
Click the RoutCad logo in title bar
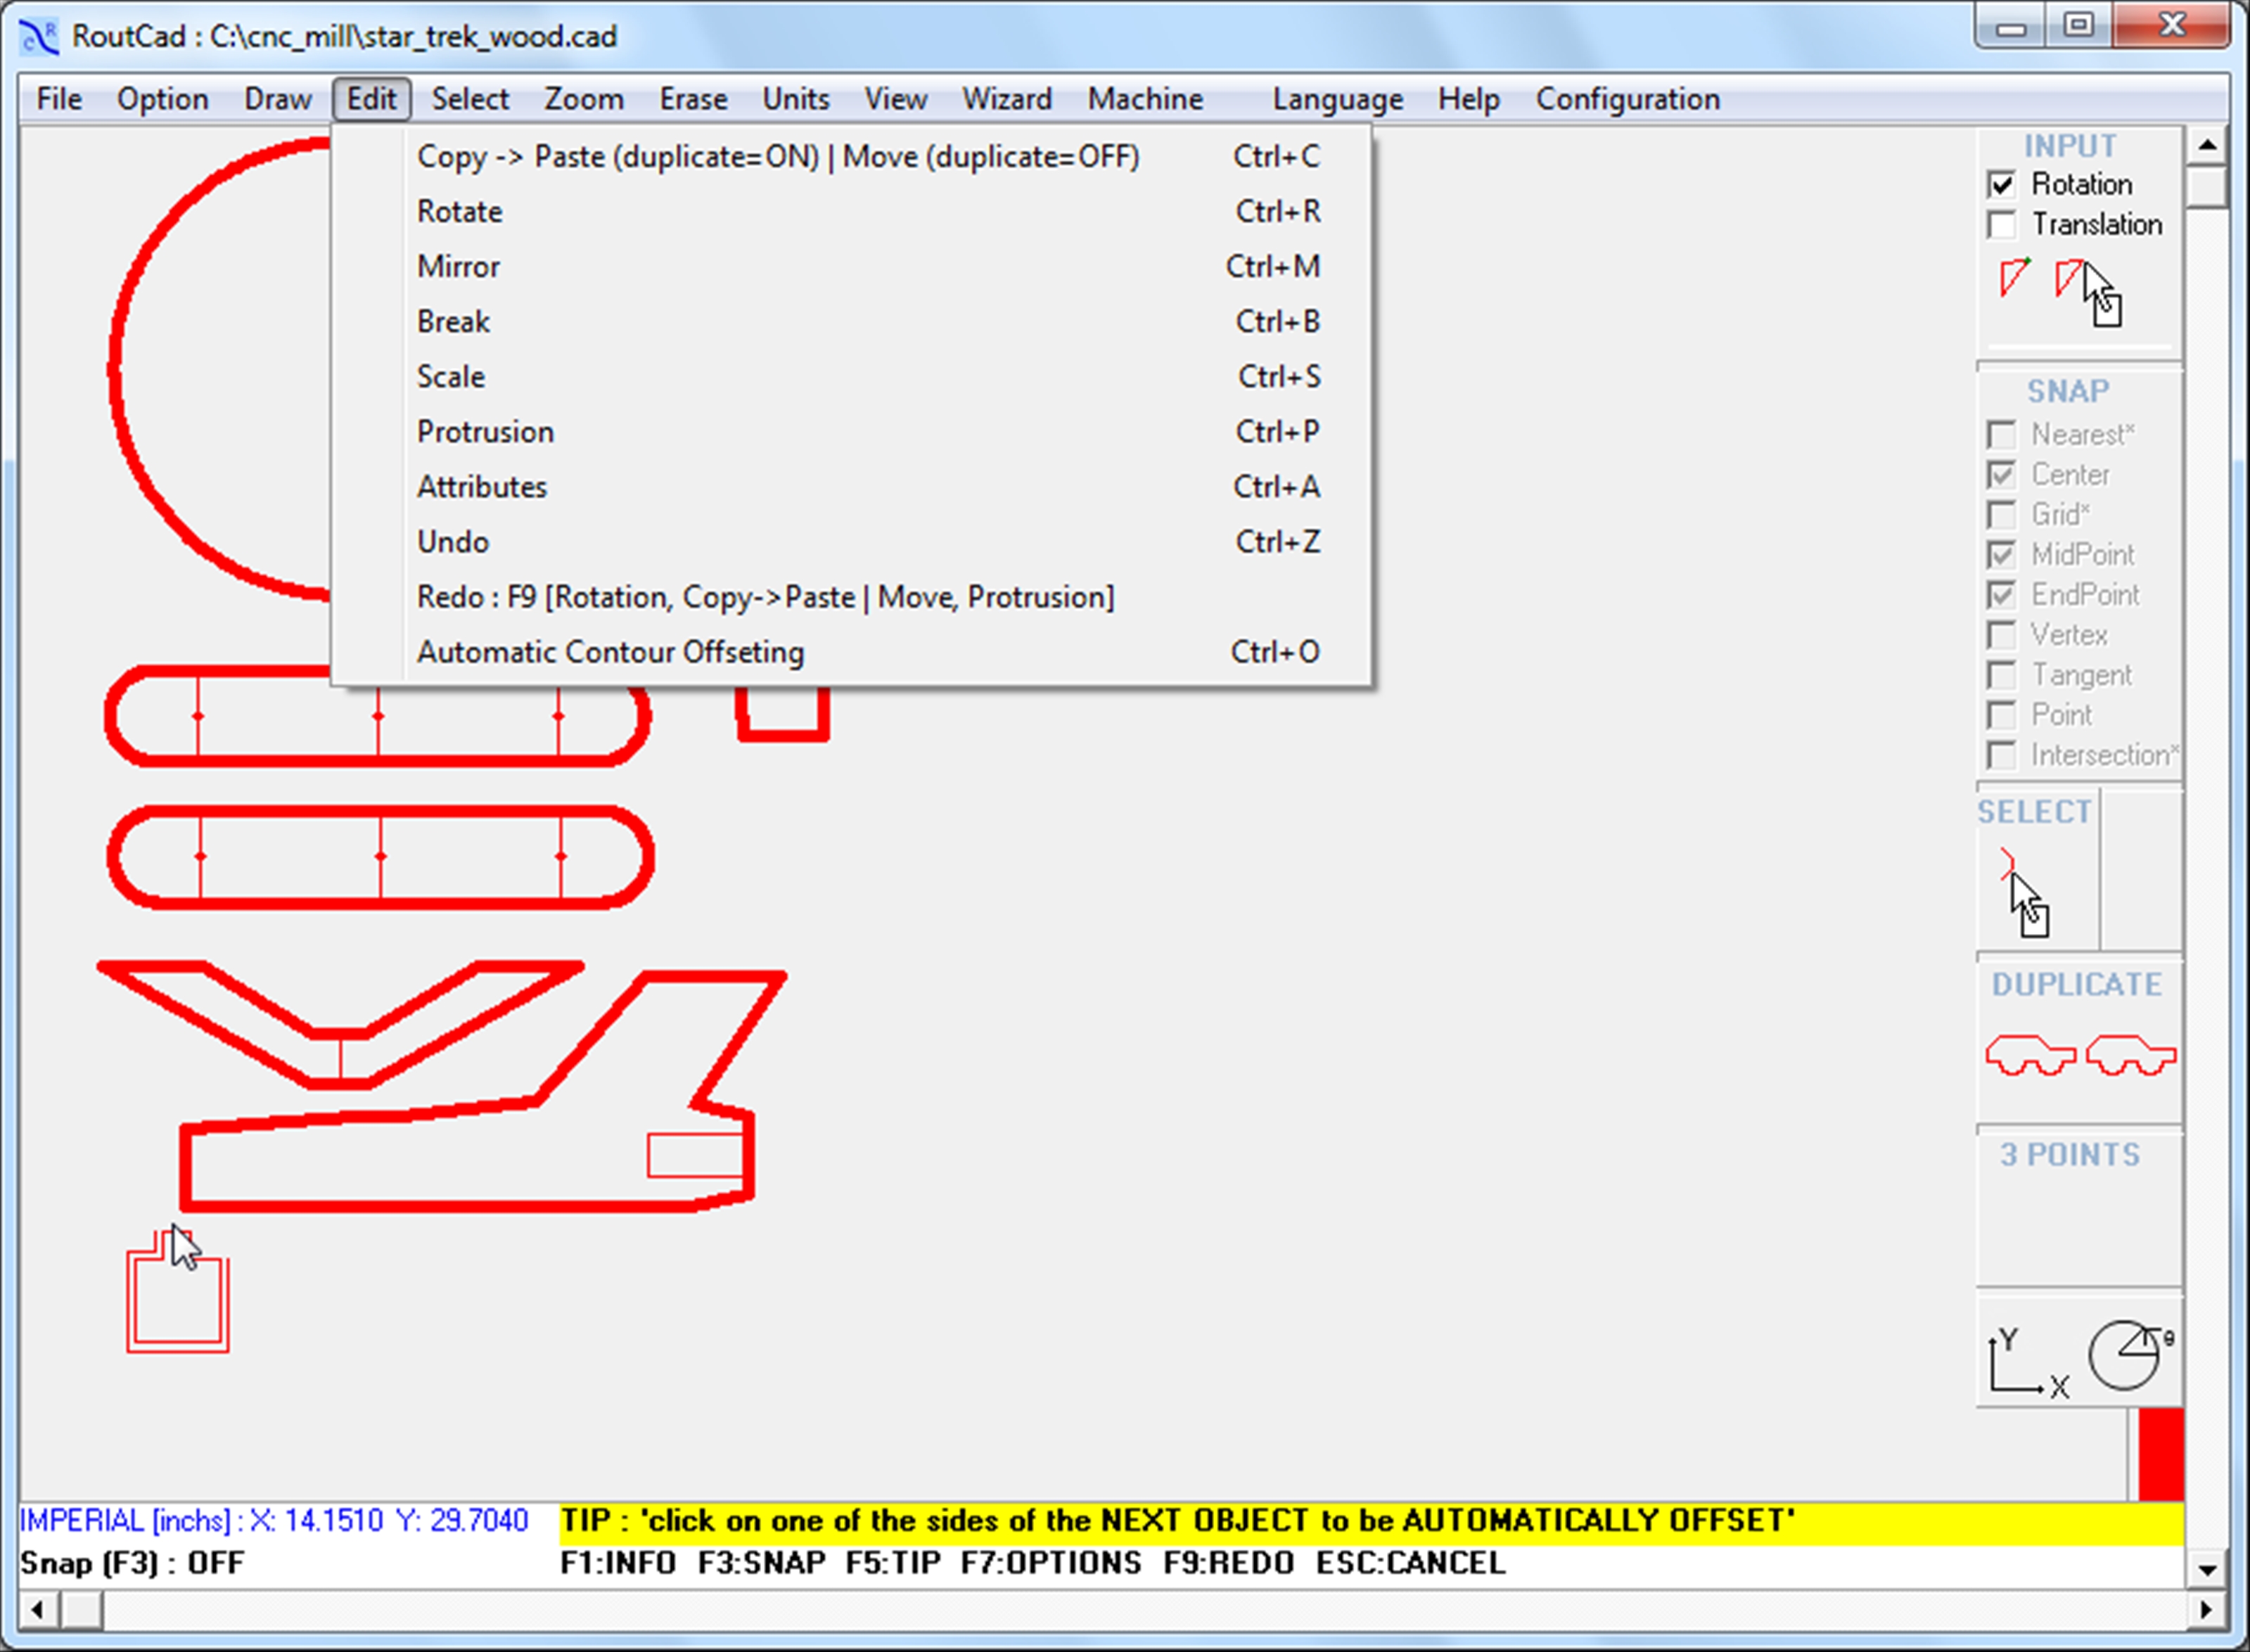40,37
